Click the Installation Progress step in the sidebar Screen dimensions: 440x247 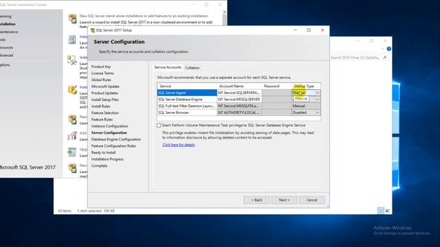pos(107,159)
